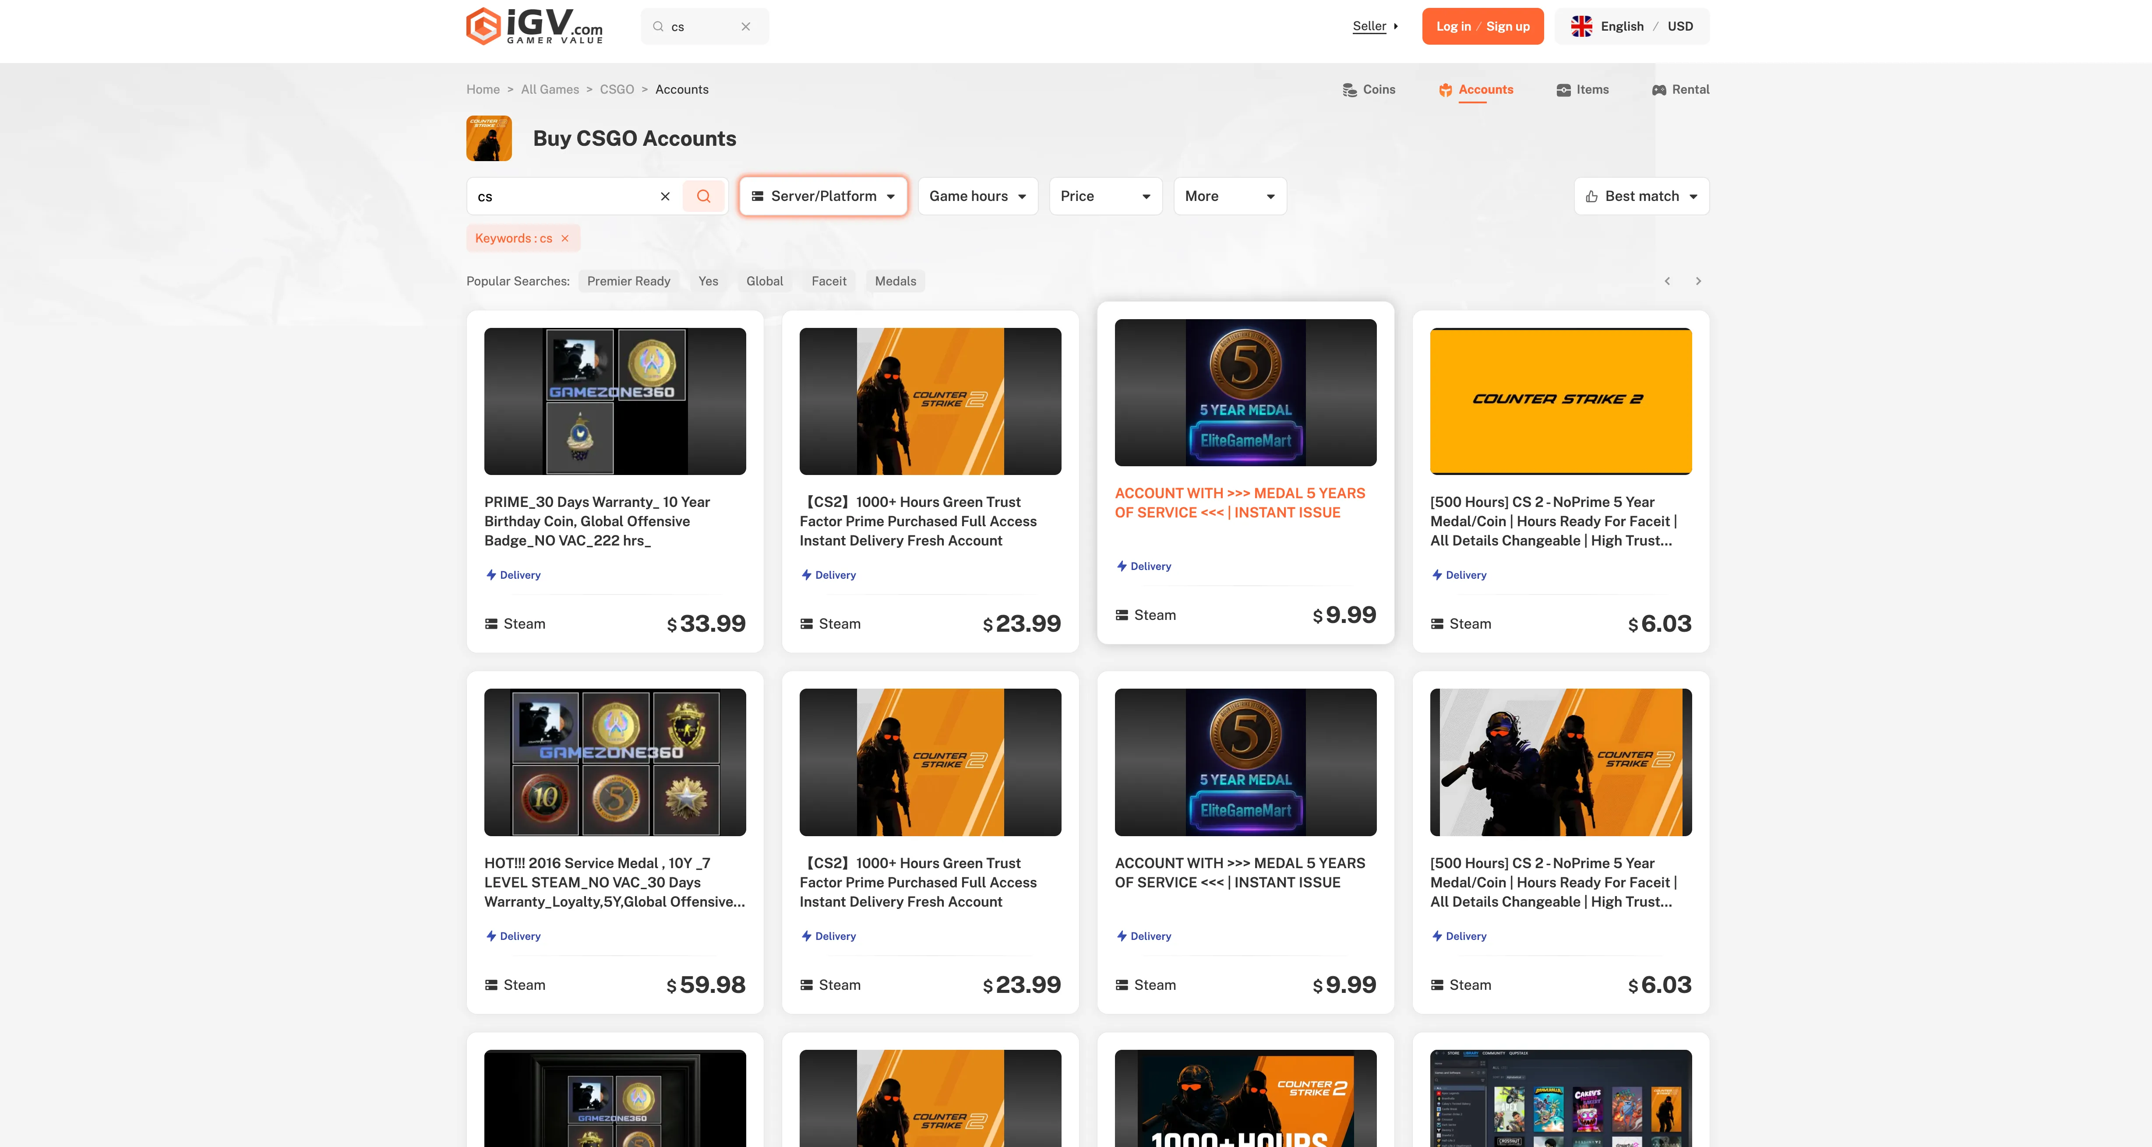This screenshot has width=2152, height=1147.
Task: Click the Items section icon
Action: [x=1563, y=89]
